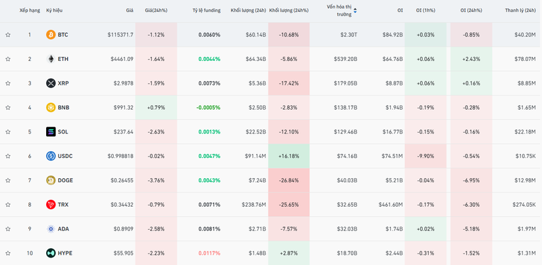Open the ADA symbol link

[63, 229]
